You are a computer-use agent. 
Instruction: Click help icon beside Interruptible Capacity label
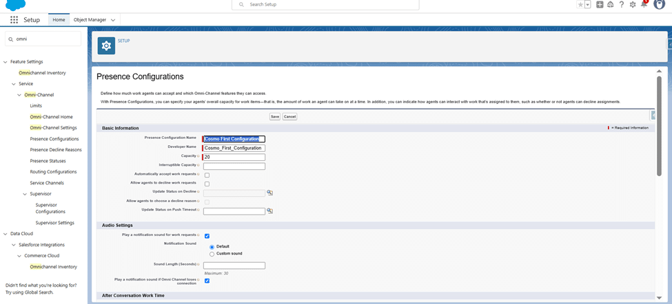click(199, 164)
